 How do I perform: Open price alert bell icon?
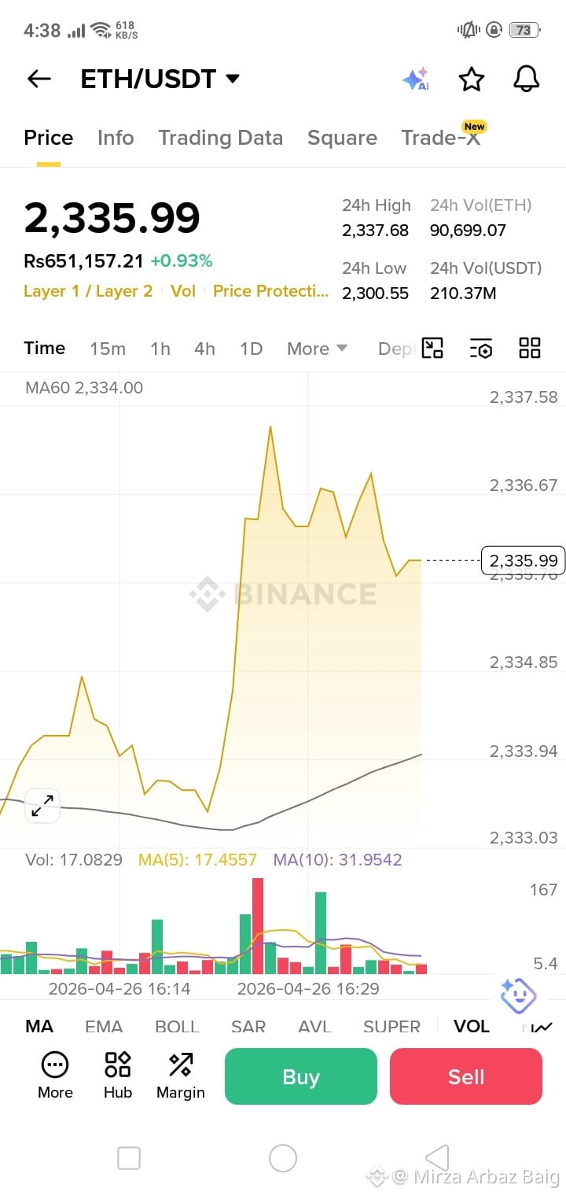click(x=526, y=79)
